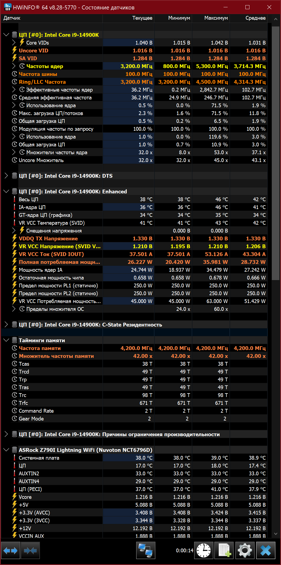Click the Максимум column header
This screenshot has width=281, height=565.
click(211, 18)
